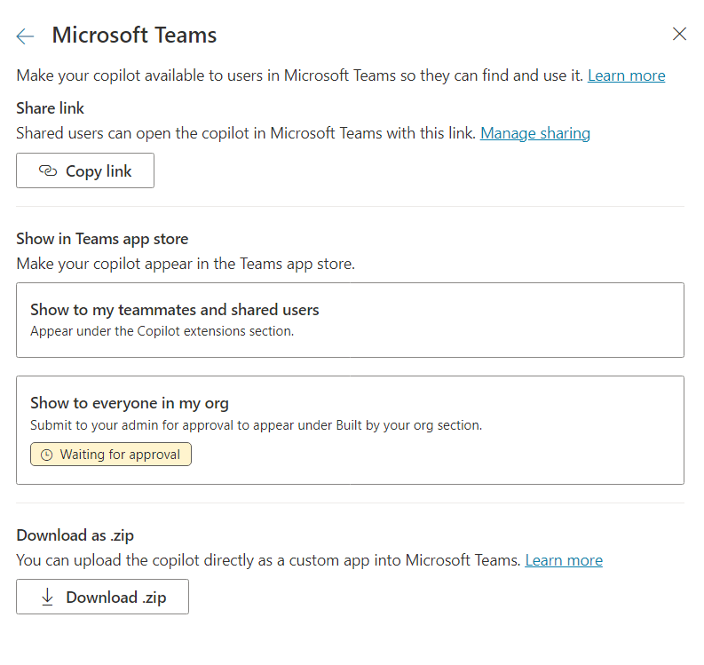Click the 'Submit to your admin for approval' description
The height and width of the screenshot is (665, 704).
point(256,425)
